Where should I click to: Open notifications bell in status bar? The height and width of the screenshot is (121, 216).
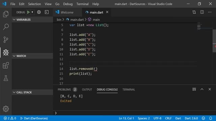tap(211, 118)
